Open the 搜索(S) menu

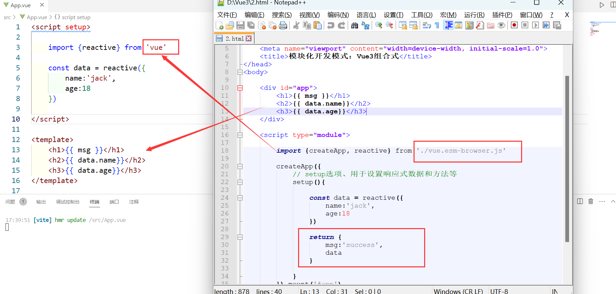coord(282,15)
